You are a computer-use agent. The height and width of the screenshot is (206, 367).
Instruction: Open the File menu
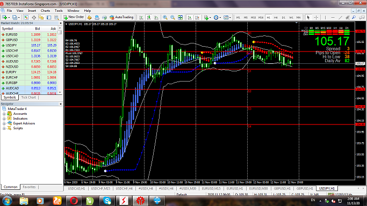coord(9,11)
